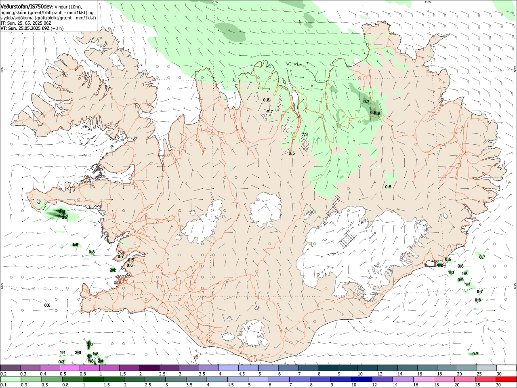The height and width of the screenshot is (388, 517).
Task: Click the 0.1 label of the lower legend
Action: click(x=4, y=385)
